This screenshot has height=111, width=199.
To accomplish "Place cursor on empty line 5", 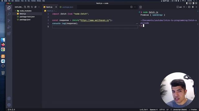I will [x=95, y=27].
